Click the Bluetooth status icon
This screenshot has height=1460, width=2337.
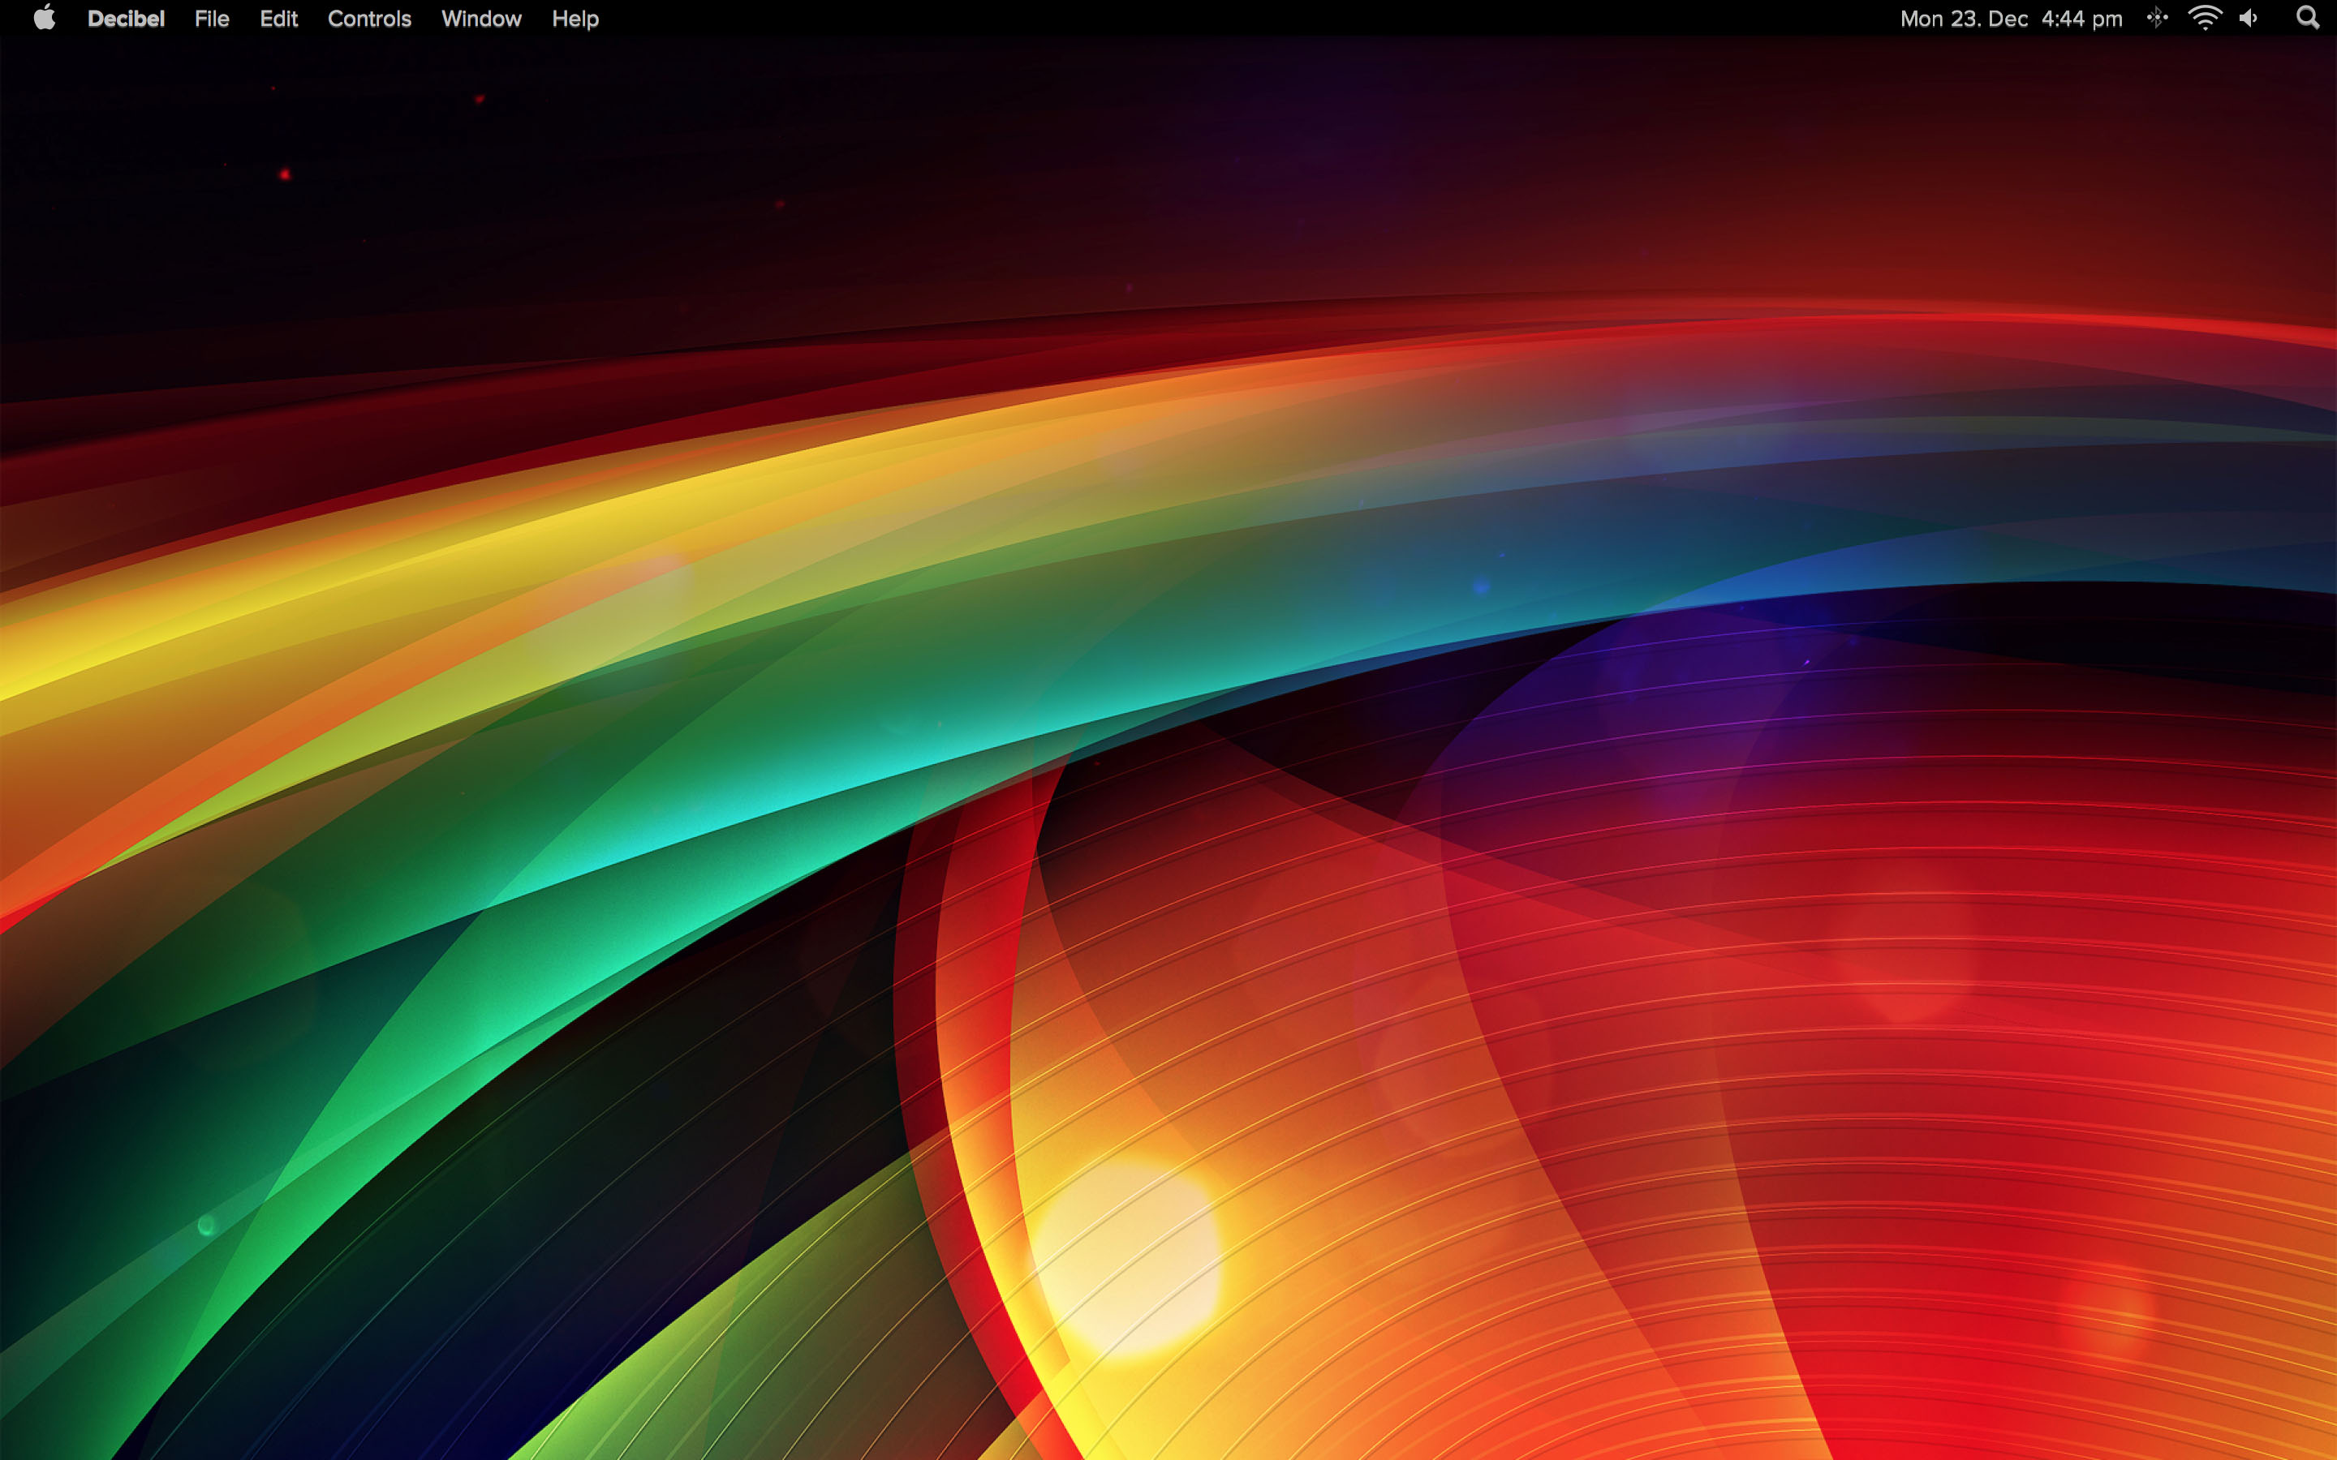[x=2156, y=19]
